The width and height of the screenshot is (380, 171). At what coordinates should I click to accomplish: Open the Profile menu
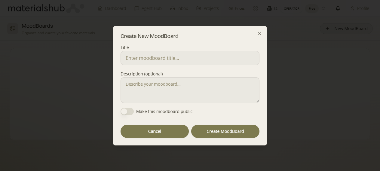click(x=360, y=8)
